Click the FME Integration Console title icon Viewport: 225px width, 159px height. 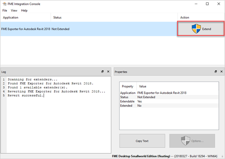(x=4, y=4)
